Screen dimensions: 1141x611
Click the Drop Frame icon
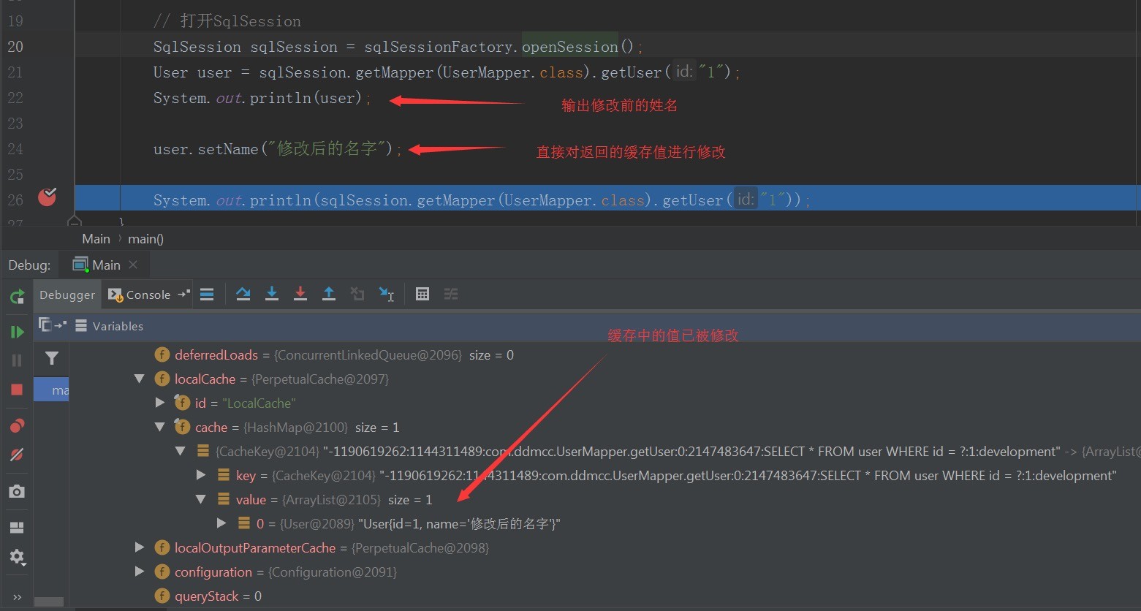357,294
